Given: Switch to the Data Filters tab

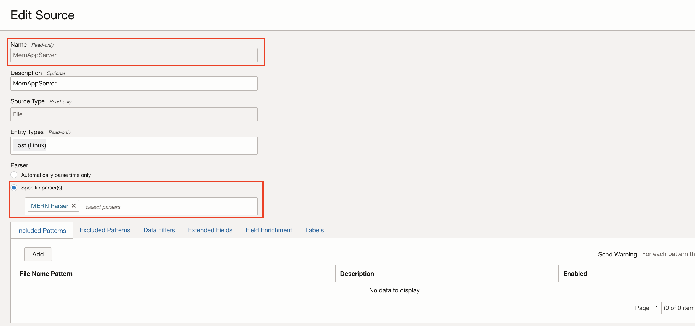Looking at the screenshot, I should (159, 230).
